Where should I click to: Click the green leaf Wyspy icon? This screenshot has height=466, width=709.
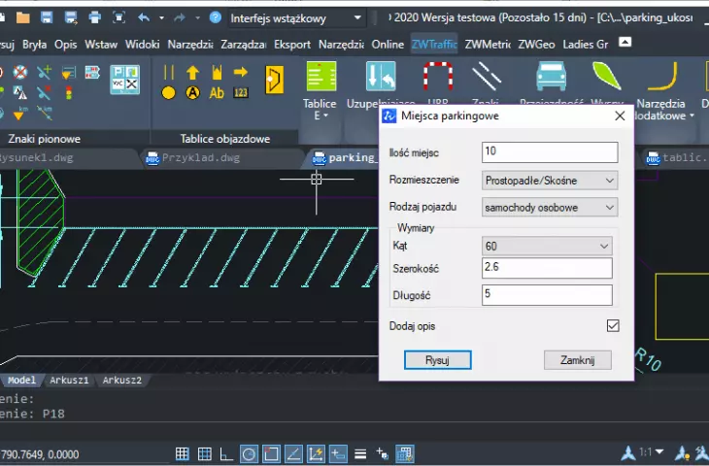pyautogui.click(x=606, y=76)
